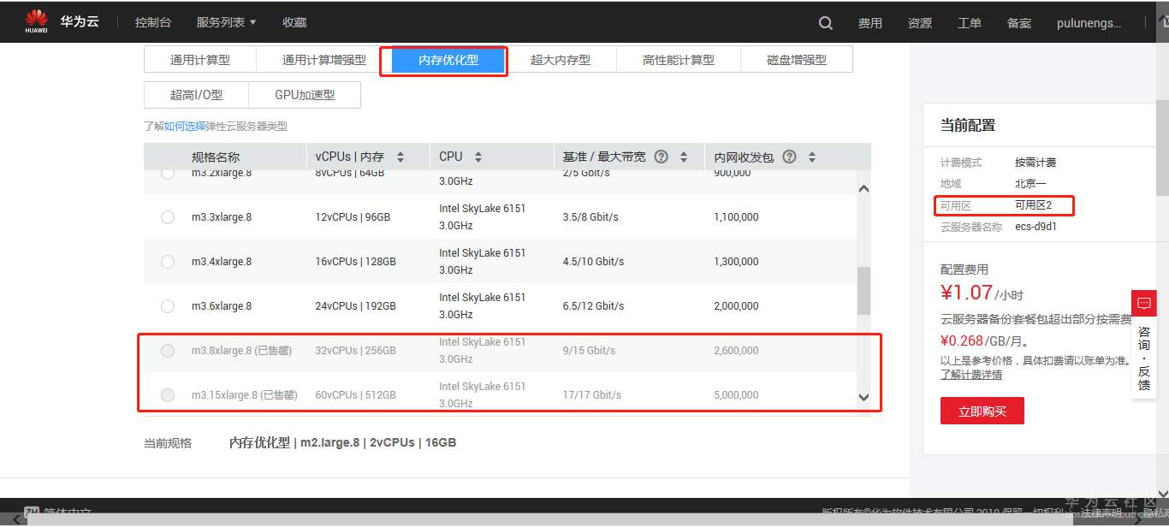This screenshot has width=1169, height=527.
Task: Click the 法律声明 footer link
Action: pyautogui.click(x=1102, y=513)
